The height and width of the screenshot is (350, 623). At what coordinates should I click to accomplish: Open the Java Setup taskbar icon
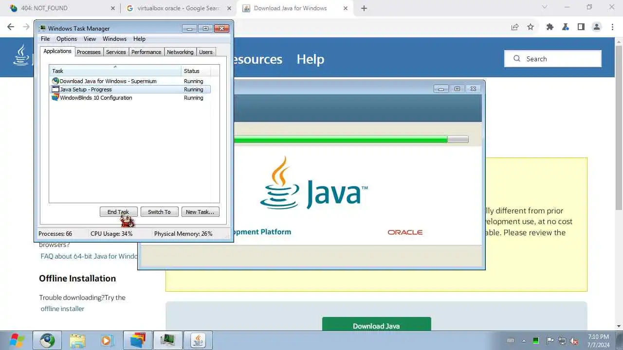click(198, 340)
